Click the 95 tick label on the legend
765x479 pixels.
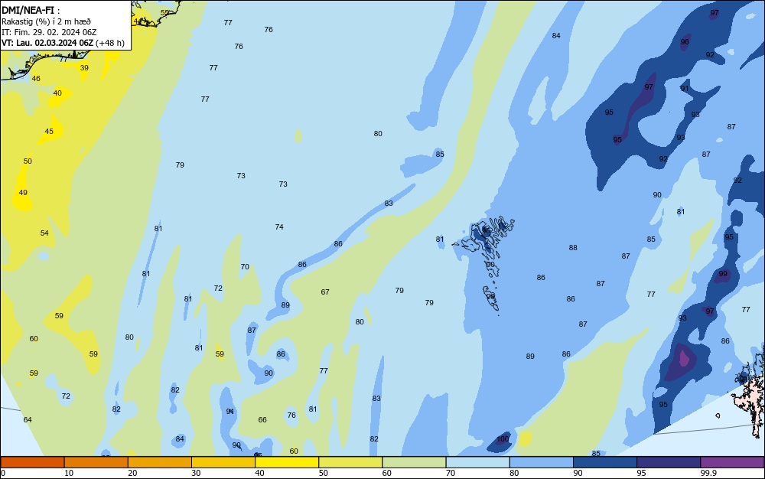coord(641,473)
